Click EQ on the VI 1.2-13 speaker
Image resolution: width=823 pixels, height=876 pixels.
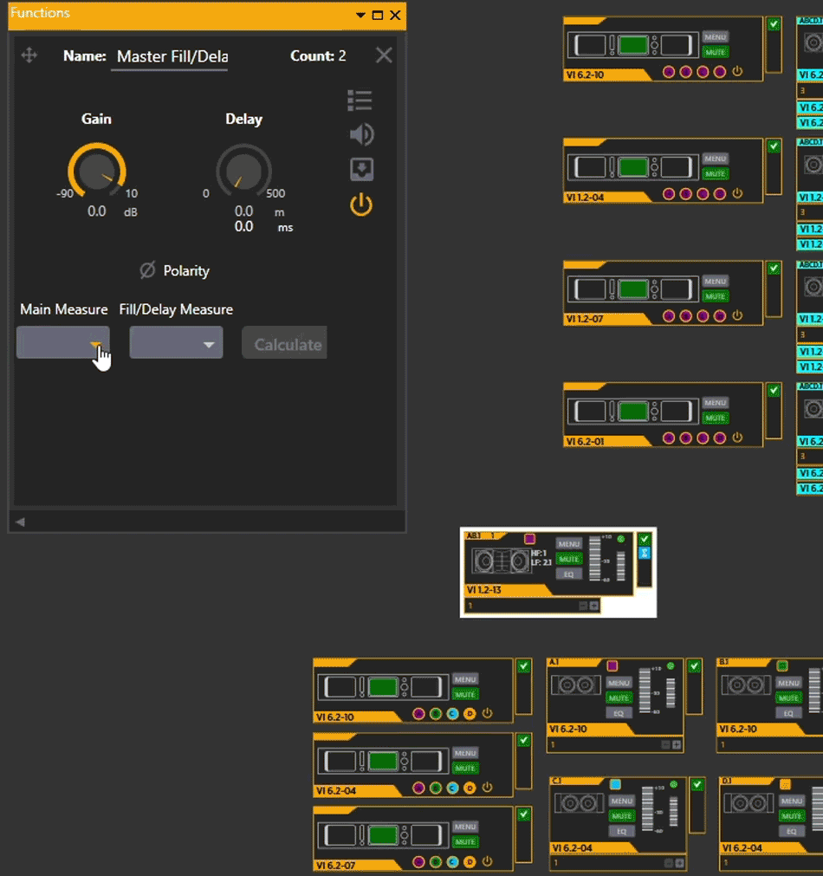(x=568, y=574)
